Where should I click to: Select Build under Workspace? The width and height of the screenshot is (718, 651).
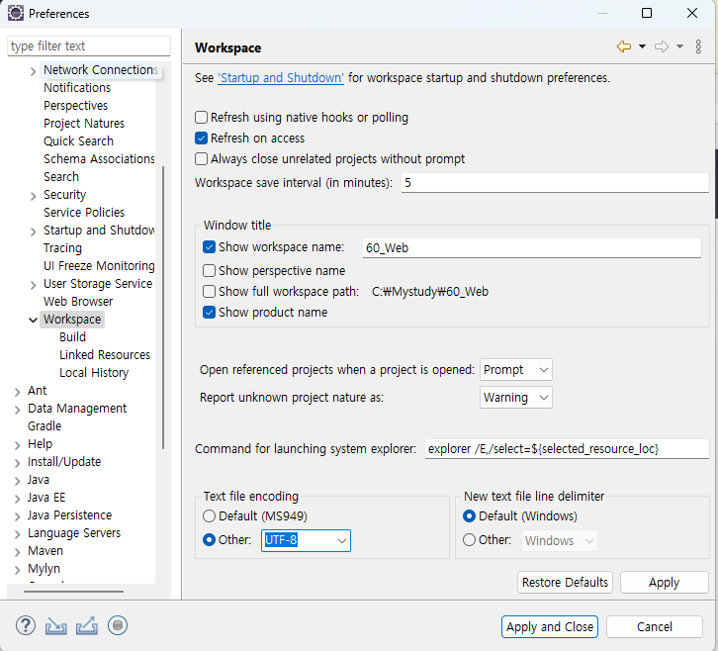(72, 336)
